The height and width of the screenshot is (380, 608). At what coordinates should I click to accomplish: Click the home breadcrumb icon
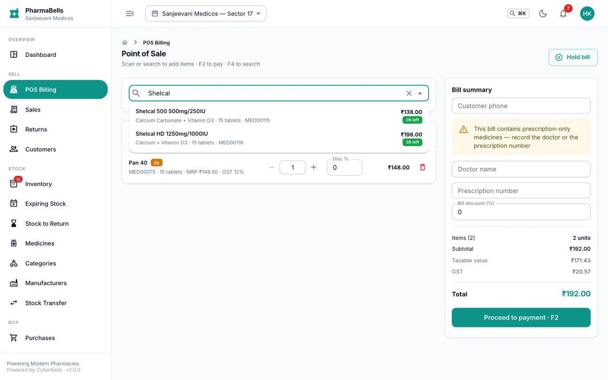tap(125, 42)
